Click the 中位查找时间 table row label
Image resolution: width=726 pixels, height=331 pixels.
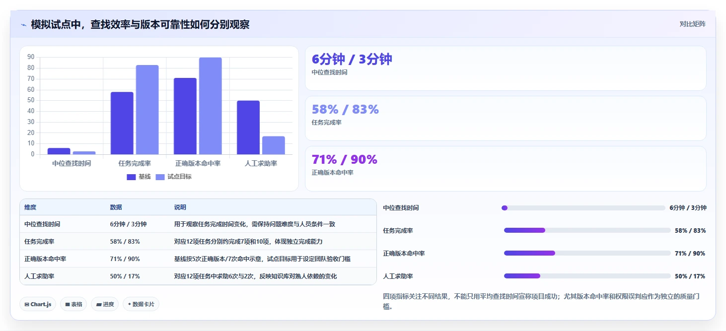[x=42, y=224]
